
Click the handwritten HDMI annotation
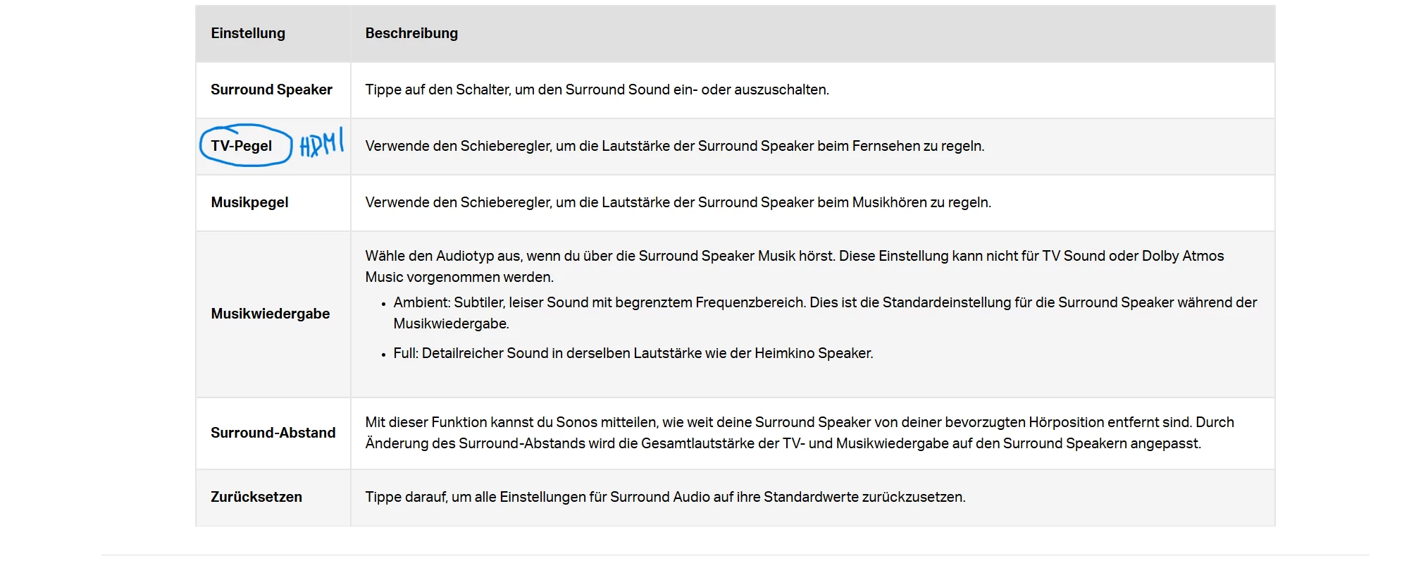pos(322,143)
